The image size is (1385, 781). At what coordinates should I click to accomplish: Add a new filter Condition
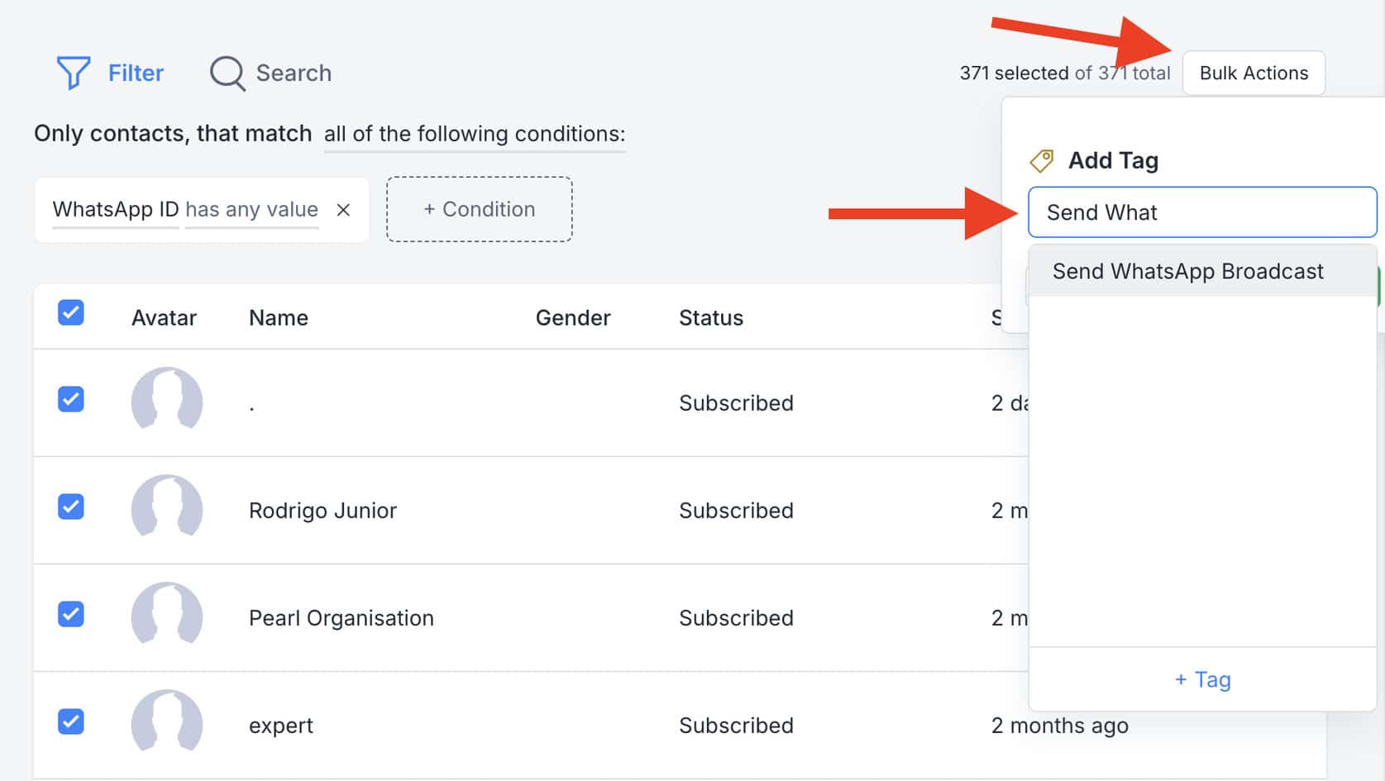480,210
